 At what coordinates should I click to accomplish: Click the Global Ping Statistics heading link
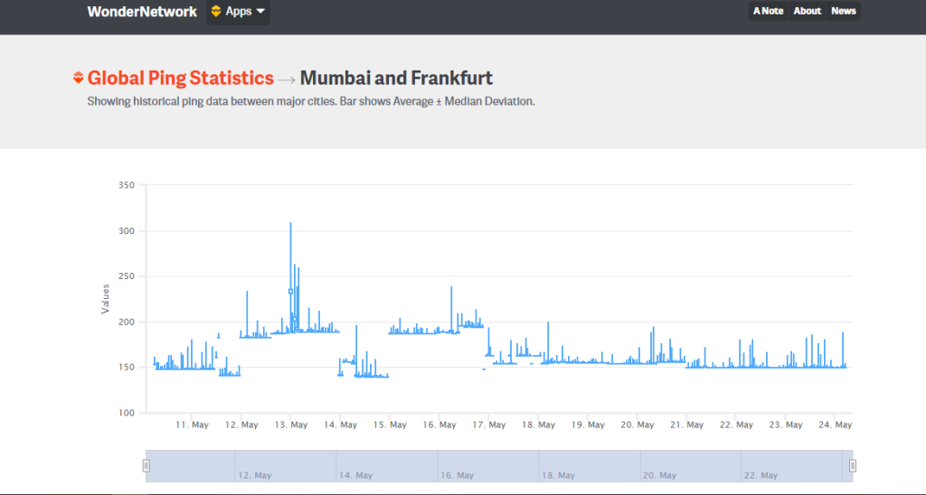point(180,78)
